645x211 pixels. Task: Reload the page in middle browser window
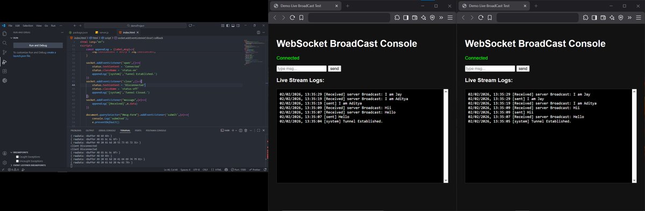coord(292,18)
